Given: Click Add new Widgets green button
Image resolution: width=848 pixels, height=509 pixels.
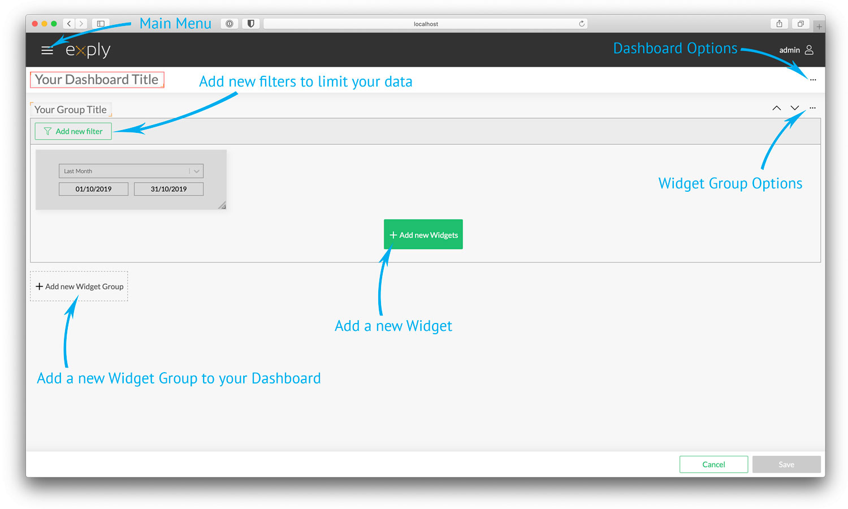Looking at the screenshot, I should 423,234.
